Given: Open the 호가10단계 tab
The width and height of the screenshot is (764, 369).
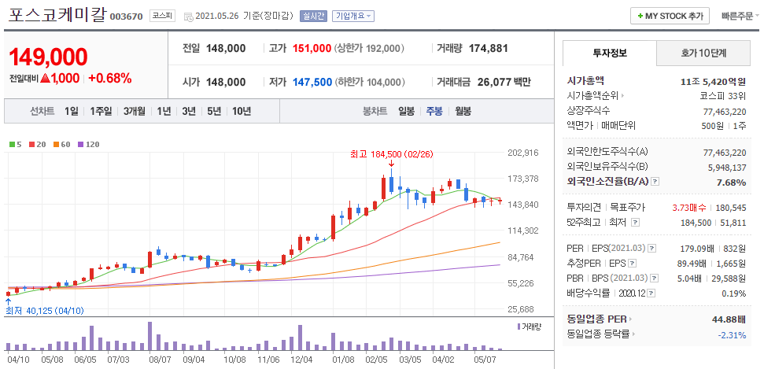Looking at the screenshot, I should 703,54.
